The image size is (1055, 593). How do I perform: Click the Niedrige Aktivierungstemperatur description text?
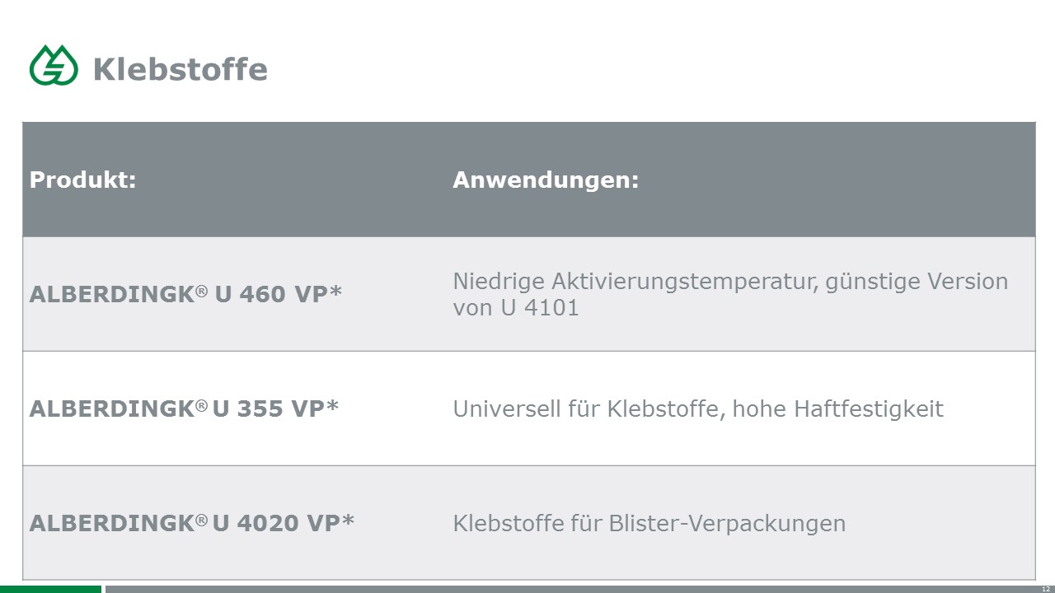click(x=730, y=294)
